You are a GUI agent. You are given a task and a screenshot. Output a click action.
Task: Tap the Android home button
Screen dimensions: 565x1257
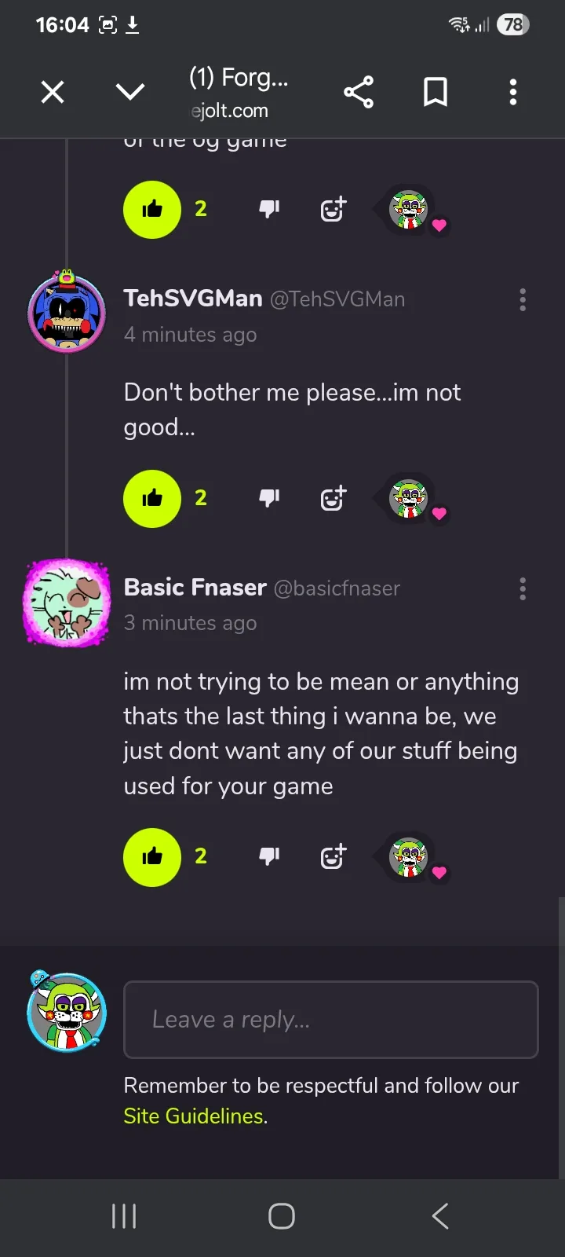tap(282, 1216)
